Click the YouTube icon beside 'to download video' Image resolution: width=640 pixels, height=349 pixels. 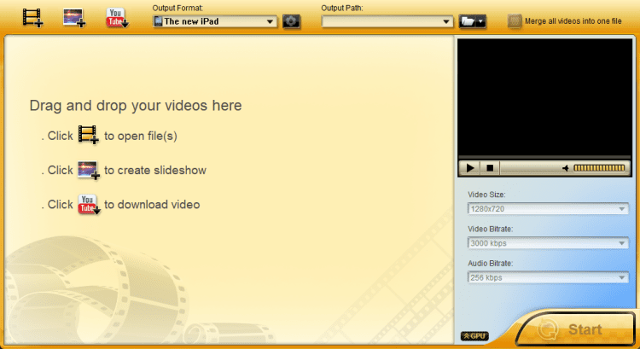[x=89, y=204]
